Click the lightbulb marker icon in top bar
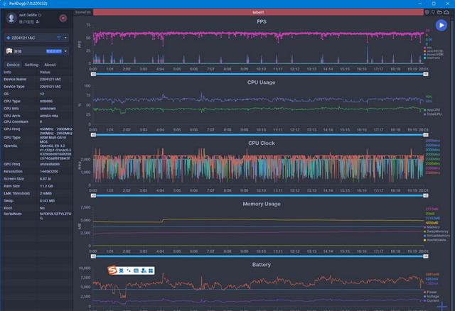This screenshot has width=455, height=311. click(434, 13)
